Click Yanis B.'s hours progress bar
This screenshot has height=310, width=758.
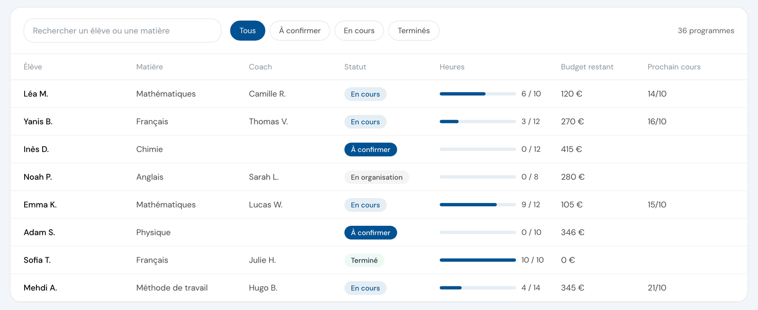point(478,122)
